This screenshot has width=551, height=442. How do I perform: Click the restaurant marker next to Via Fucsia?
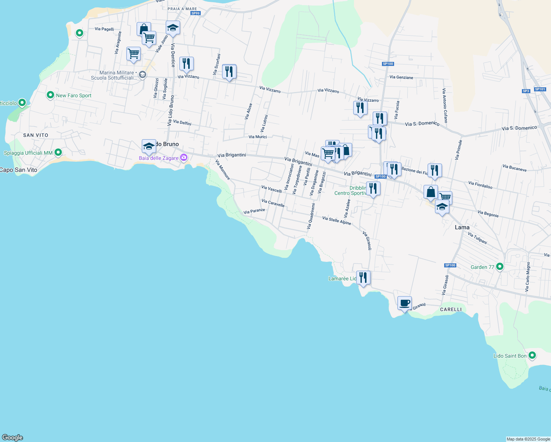[x=380, y=119]
